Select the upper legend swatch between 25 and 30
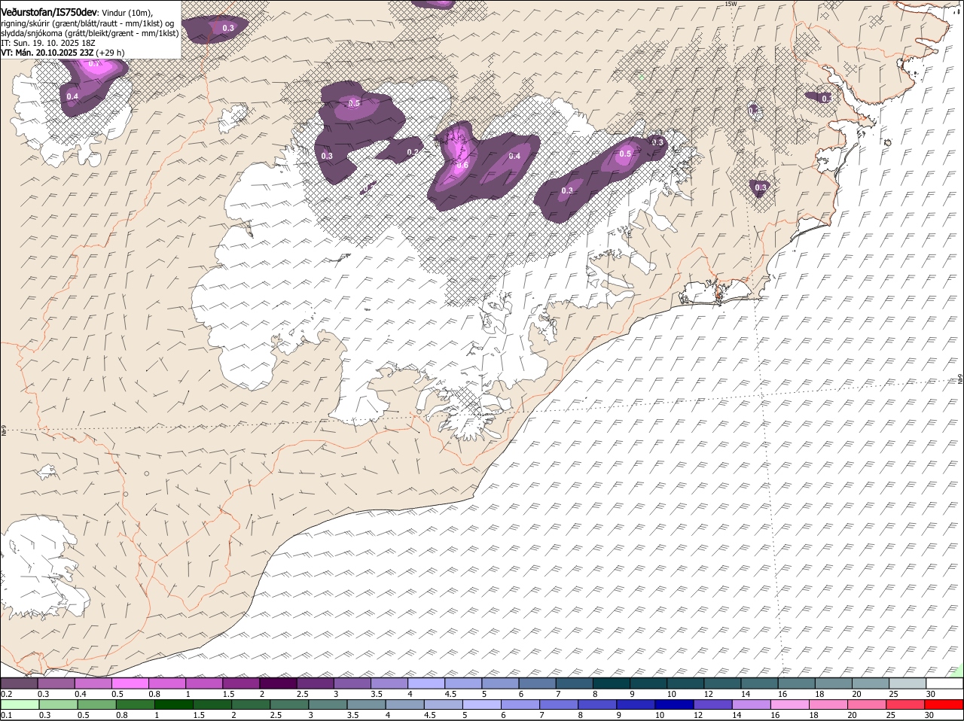The height and width of the screenshot is (721, 964). coord(908,683)
